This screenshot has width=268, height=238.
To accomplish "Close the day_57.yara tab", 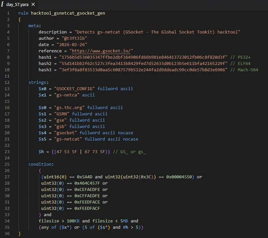I will pyautogui.click(x=33, y=4).
